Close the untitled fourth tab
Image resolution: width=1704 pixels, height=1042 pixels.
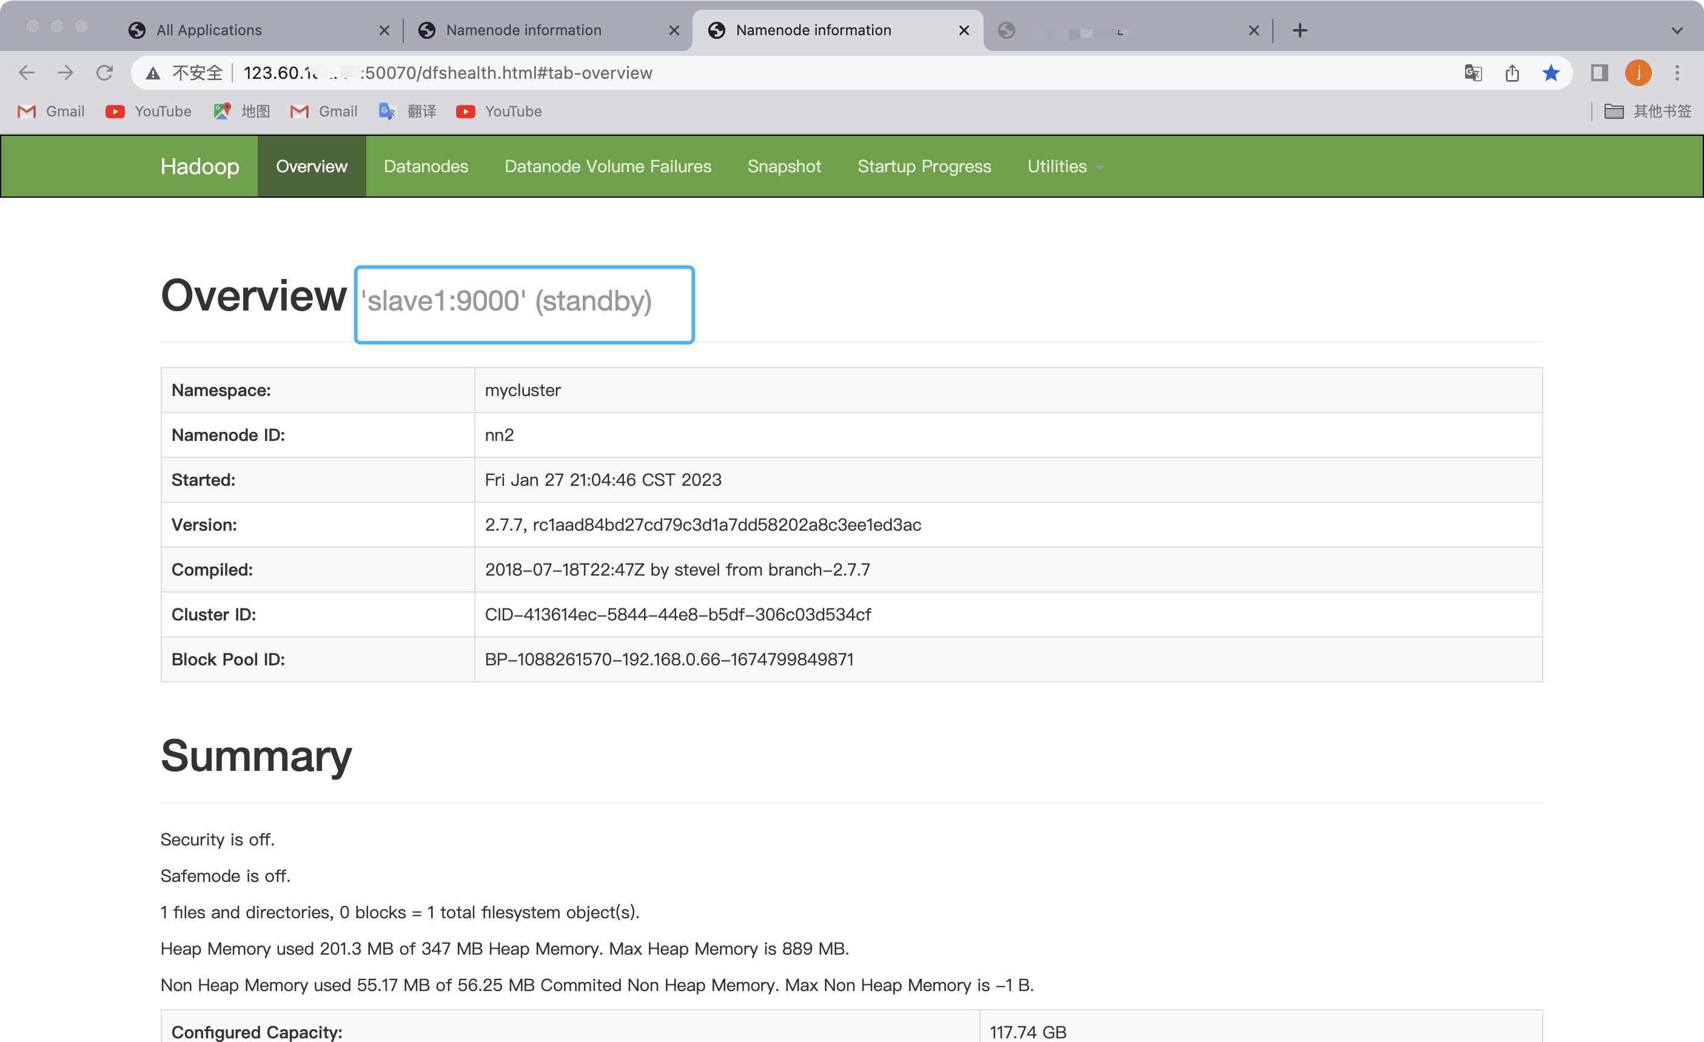1254,30
